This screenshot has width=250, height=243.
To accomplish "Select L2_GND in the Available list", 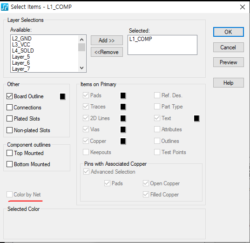I will click(22, 39).
